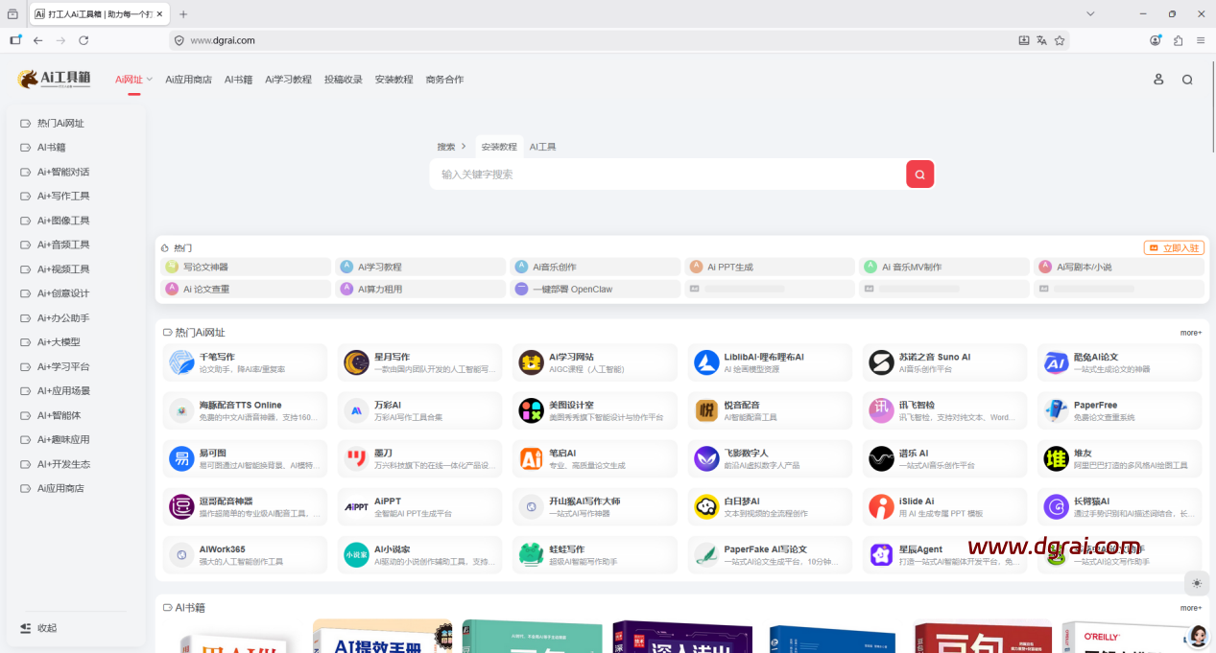Select the 安装教程 search tab
Viewport: 1216px width, 653px height.
pos(499,147)
